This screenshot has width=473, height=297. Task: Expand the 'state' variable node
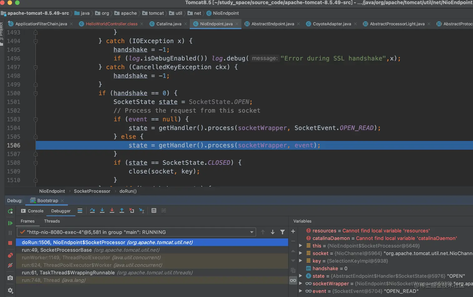point(301,276)
